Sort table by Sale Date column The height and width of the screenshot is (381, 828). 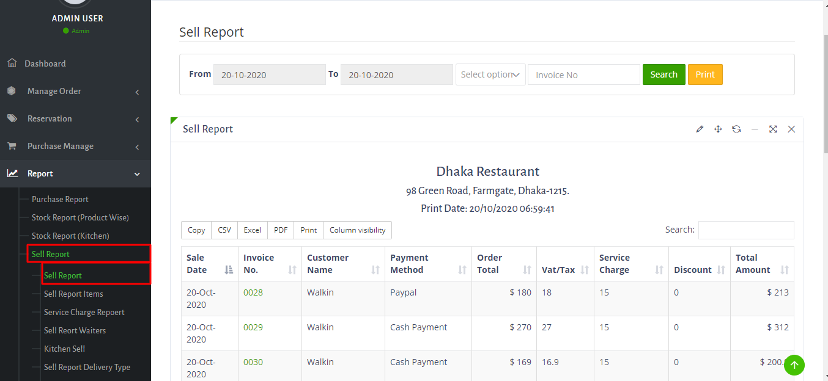209,264
